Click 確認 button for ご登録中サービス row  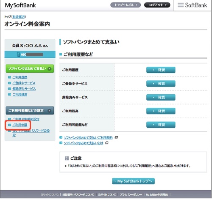161,84
